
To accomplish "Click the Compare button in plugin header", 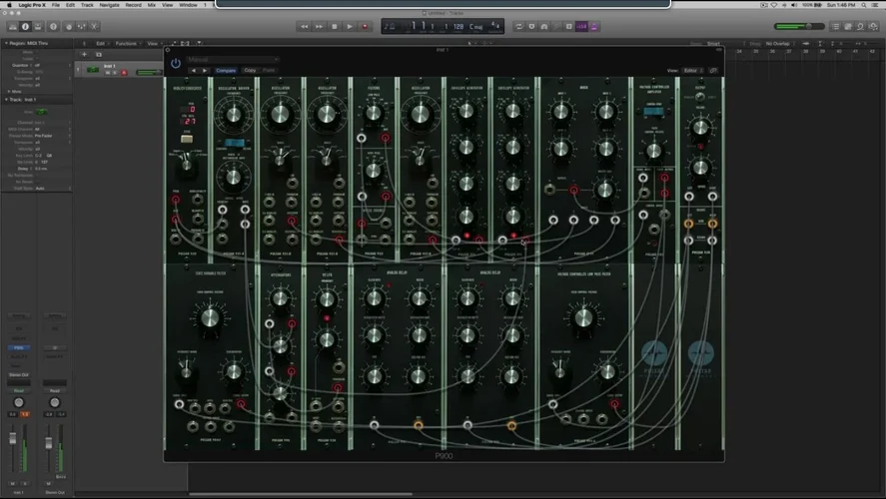I will pos(226,71).
